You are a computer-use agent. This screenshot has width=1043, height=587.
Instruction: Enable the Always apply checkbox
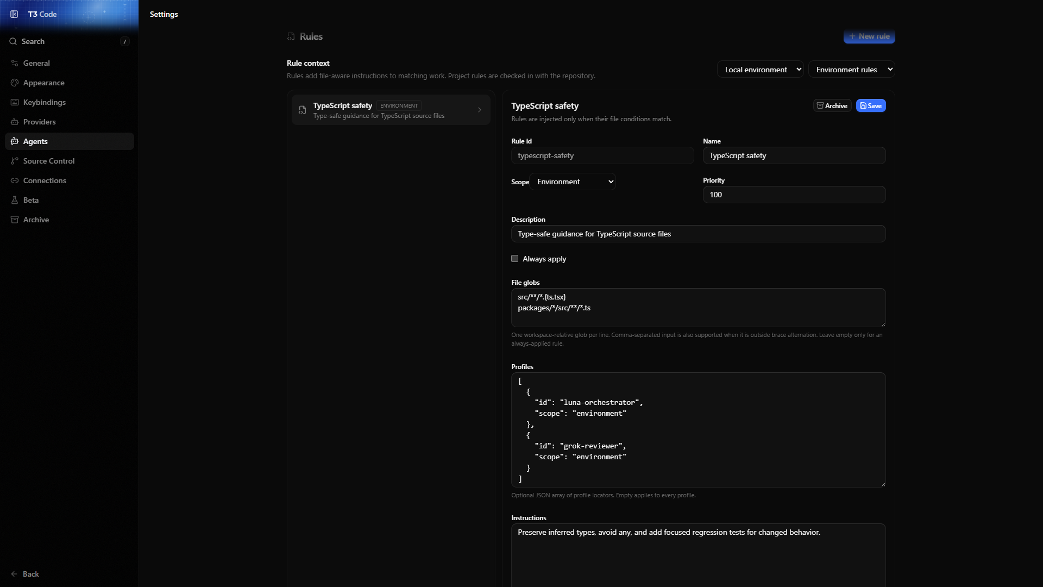click(x=514, y=259)
